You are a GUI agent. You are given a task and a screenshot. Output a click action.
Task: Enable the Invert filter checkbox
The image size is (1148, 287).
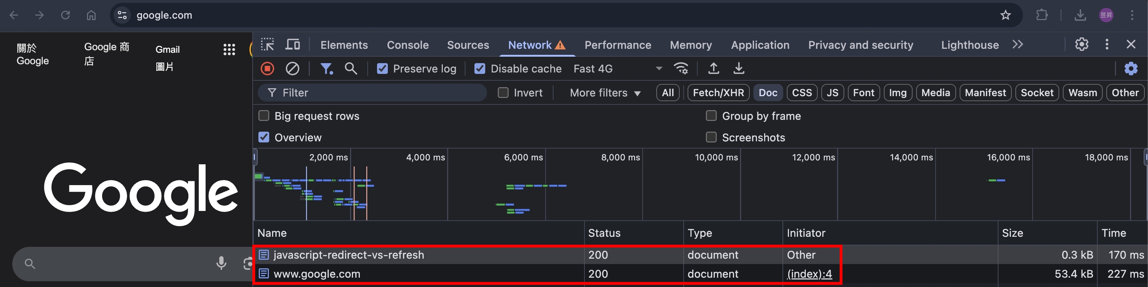pos(503,93)
